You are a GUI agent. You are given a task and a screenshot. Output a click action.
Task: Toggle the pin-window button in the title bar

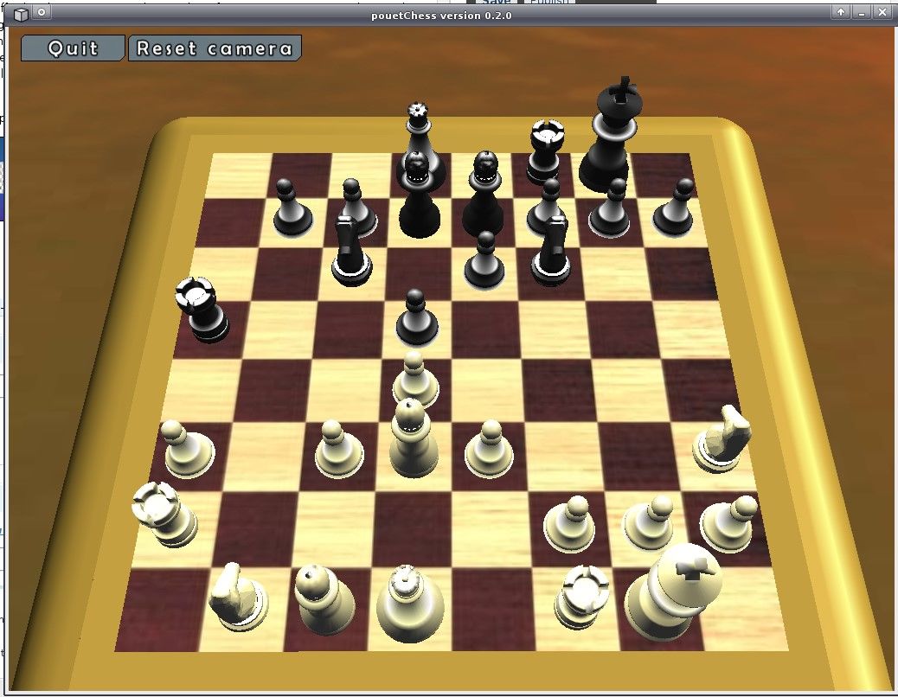pyautogui.click(x=42, y=12)
